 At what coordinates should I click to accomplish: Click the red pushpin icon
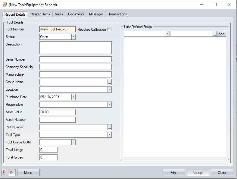[4, 173]
